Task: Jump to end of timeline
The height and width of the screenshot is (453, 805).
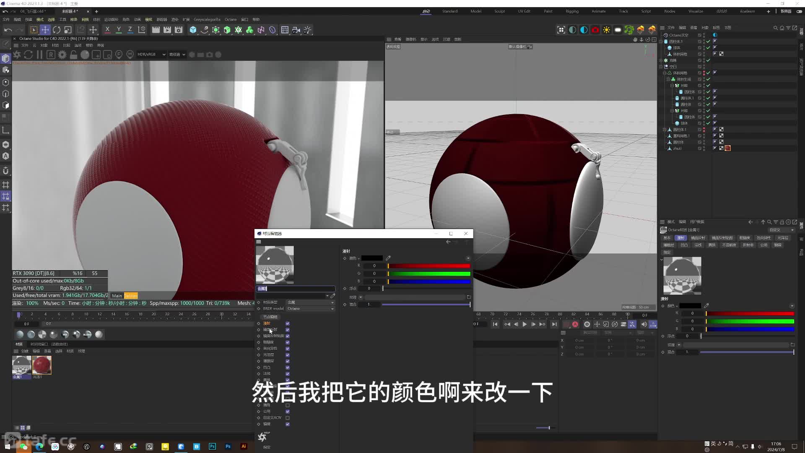Action: [554, 324]
